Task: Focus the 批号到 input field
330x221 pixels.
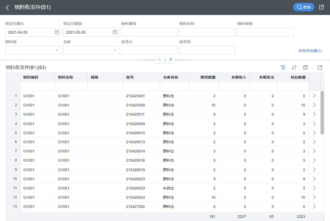Action: (207, 50)
